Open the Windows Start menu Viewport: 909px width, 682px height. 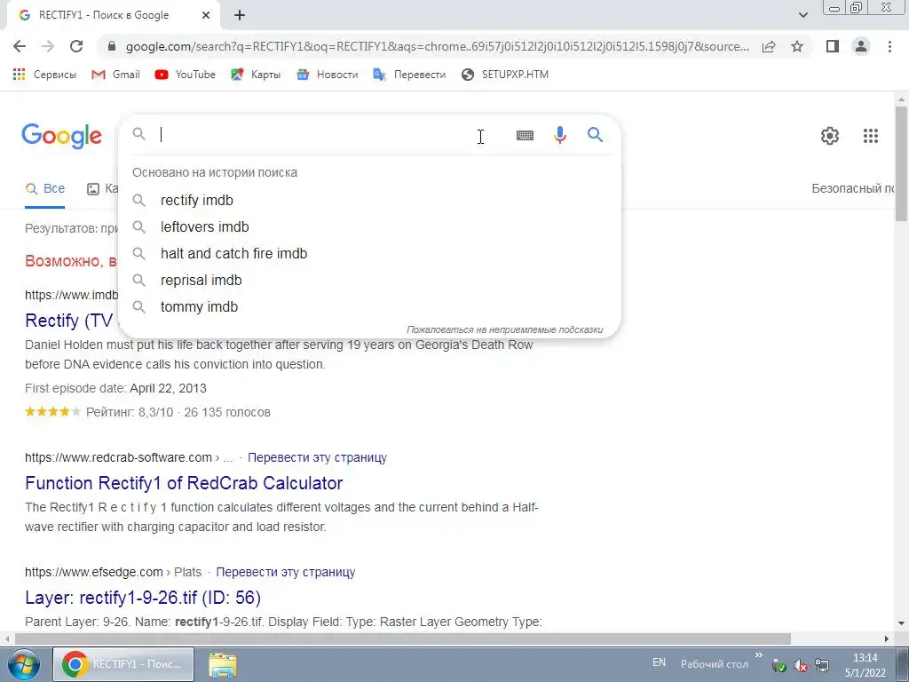[24, 664]
